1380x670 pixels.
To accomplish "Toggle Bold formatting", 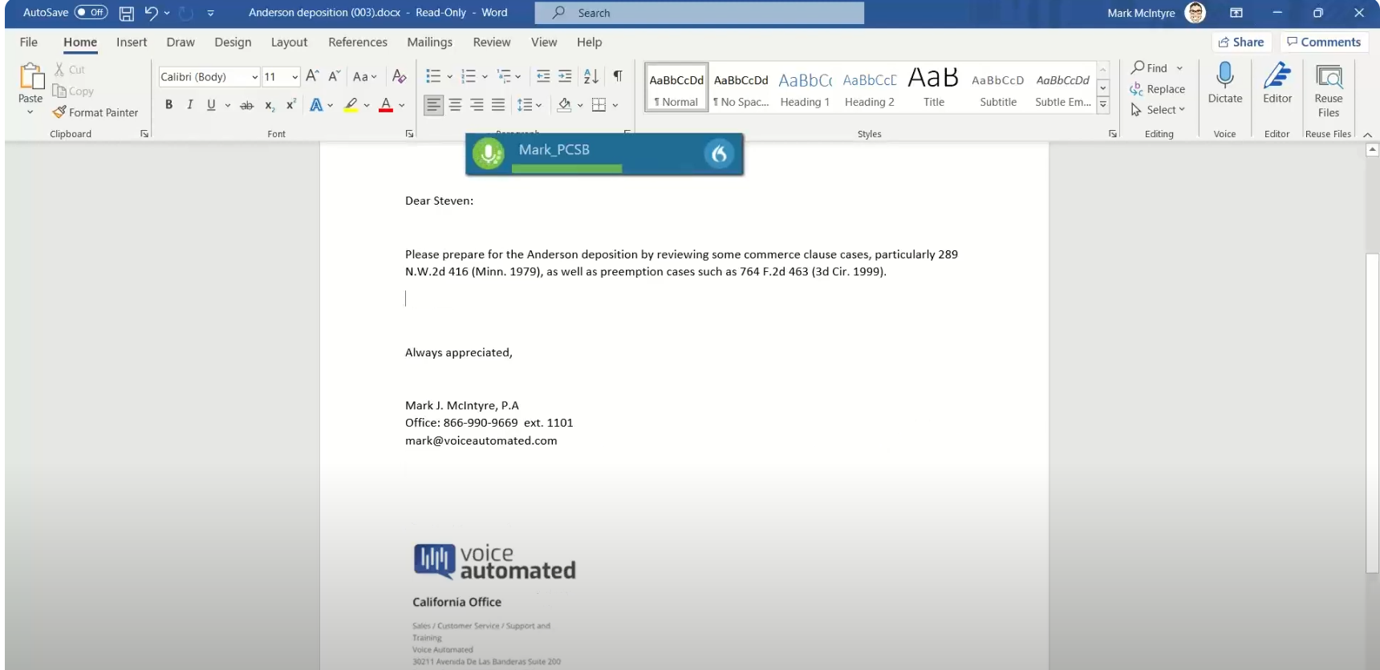I will pyautogui.click(x=168, y=104).
